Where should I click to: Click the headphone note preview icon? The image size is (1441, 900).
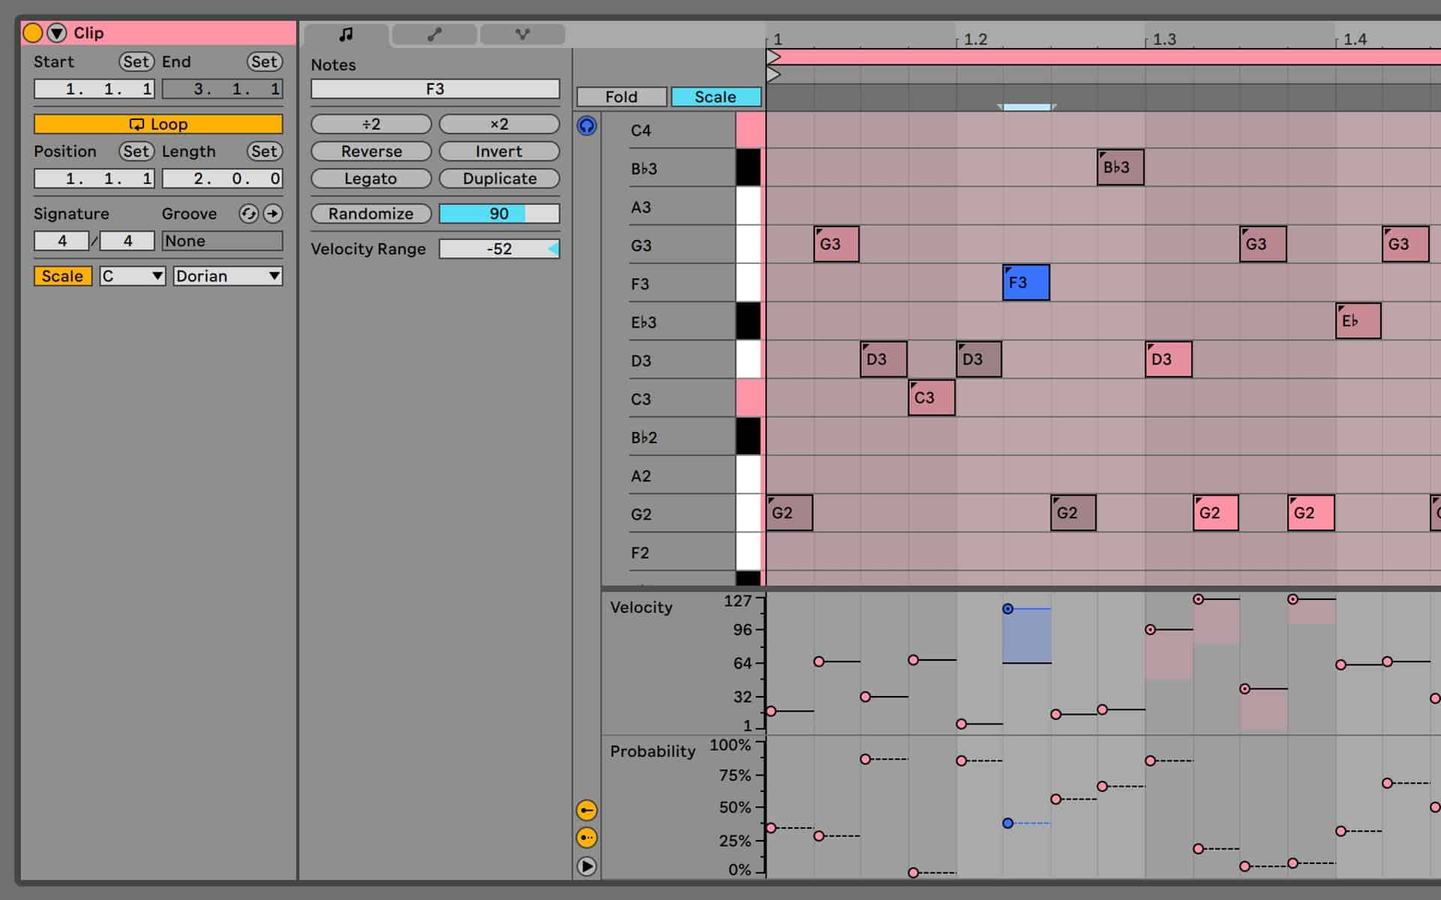point(586,125)
